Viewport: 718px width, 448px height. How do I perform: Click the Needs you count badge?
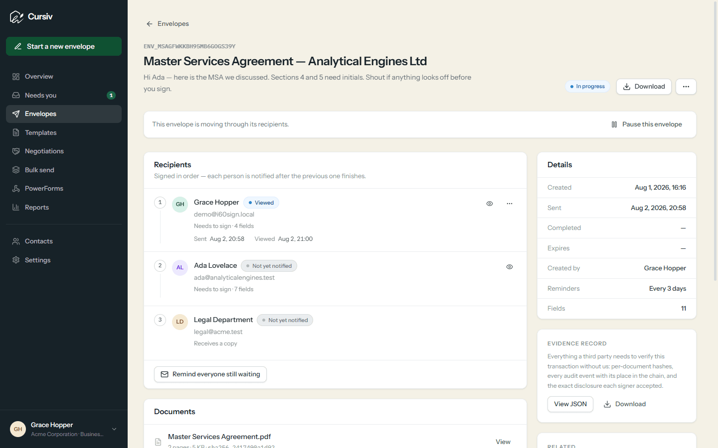(x=111, y=95)
